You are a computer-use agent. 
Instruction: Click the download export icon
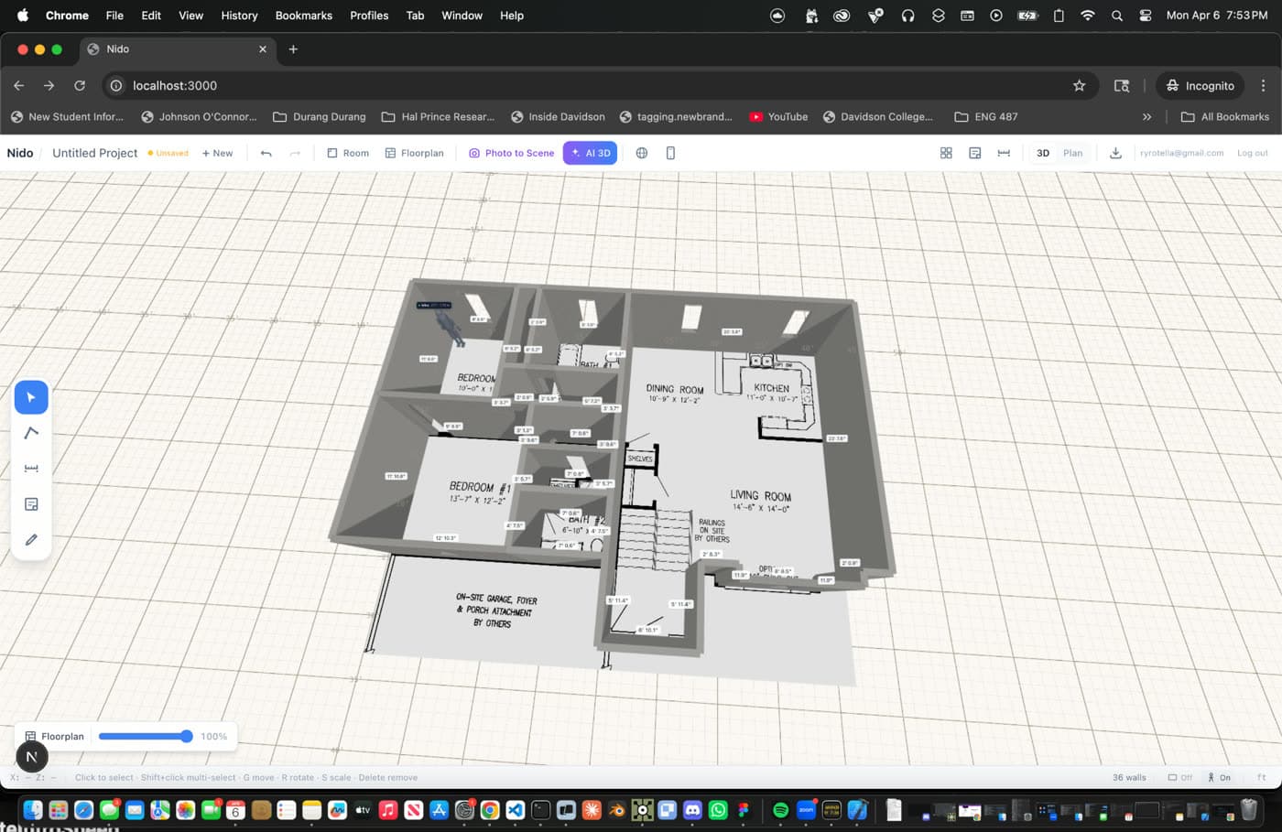(x=1115, y=153)
